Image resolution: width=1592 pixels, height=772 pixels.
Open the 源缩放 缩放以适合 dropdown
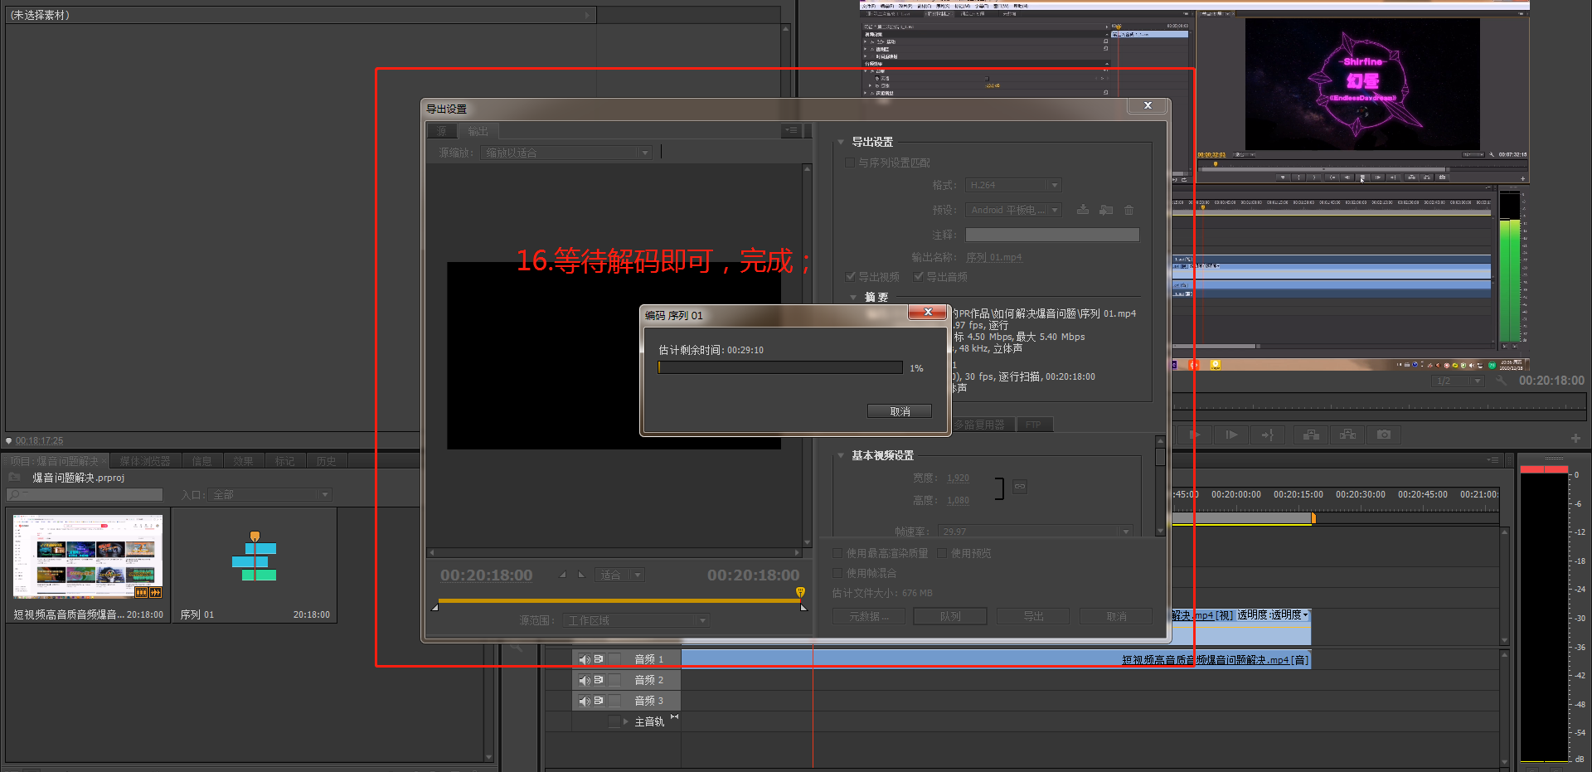[566, 153]
